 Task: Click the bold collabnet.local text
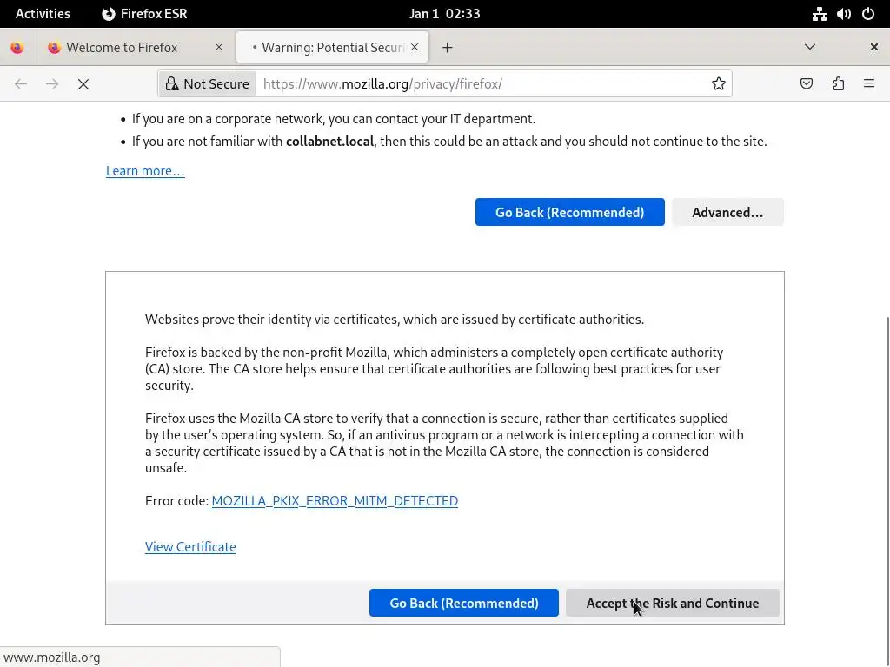[329, 142]
